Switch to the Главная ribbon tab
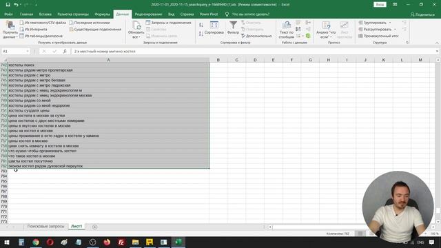Screen dimensions: 441x248 (x=26, y=14)
